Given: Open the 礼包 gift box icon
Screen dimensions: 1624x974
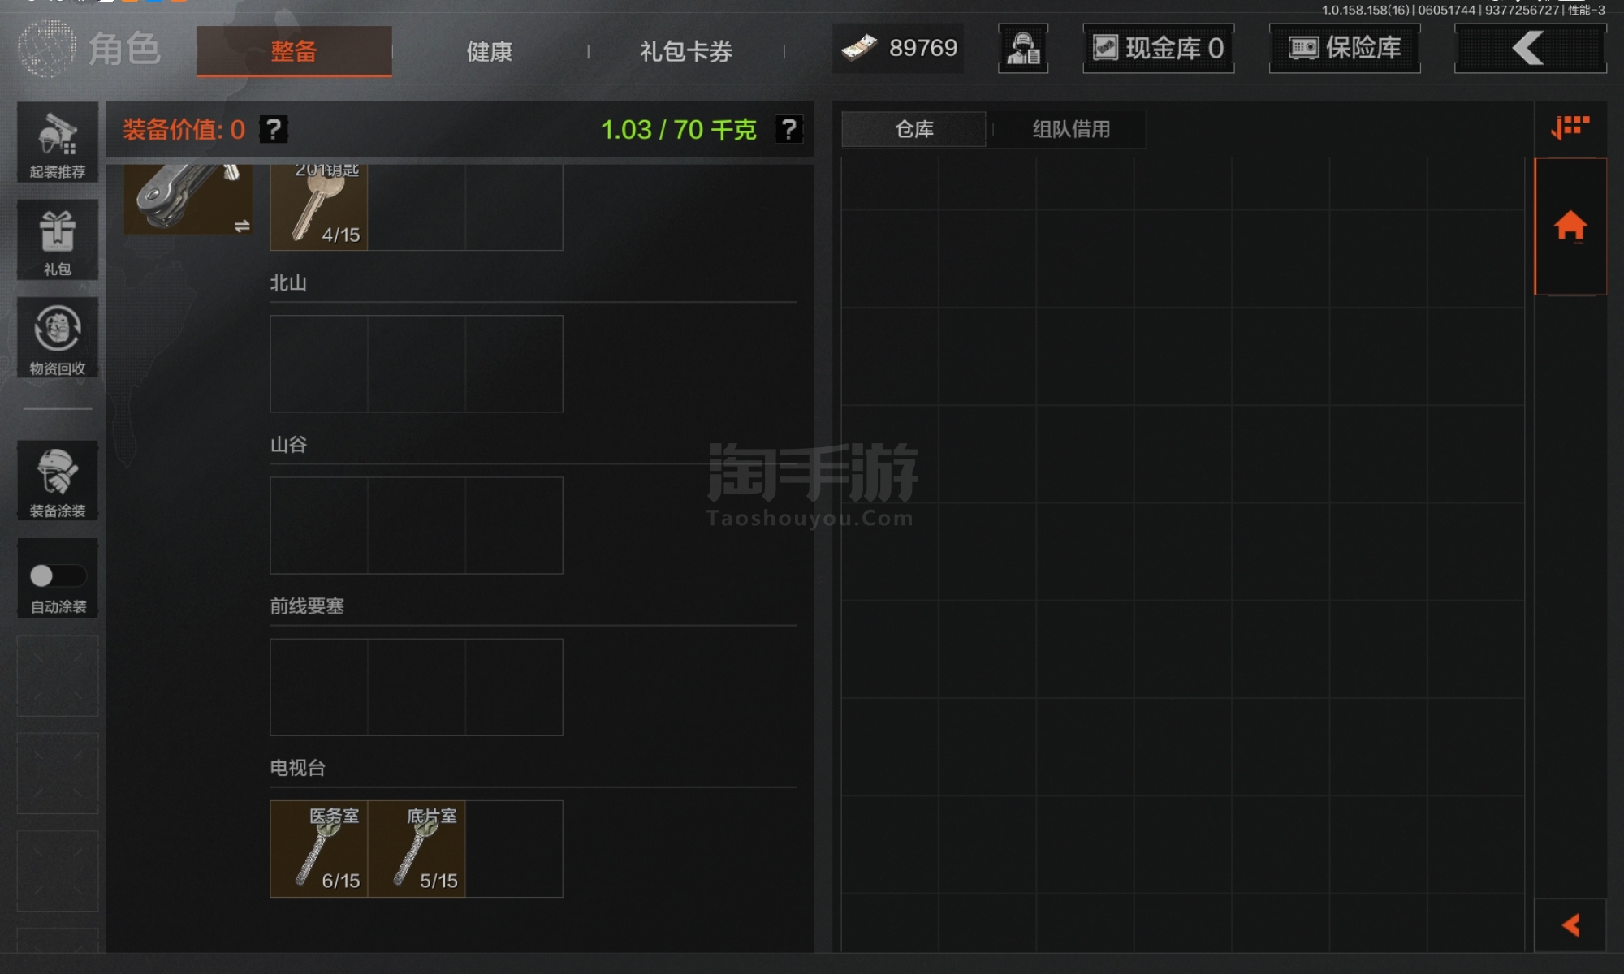Looking at the screenshot, I should pos(58,240).
